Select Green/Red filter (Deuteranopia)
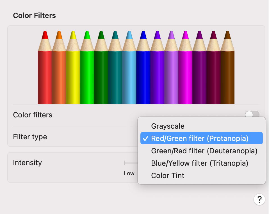The height and width of the screenshot is (214, 269). coord(204,151)
